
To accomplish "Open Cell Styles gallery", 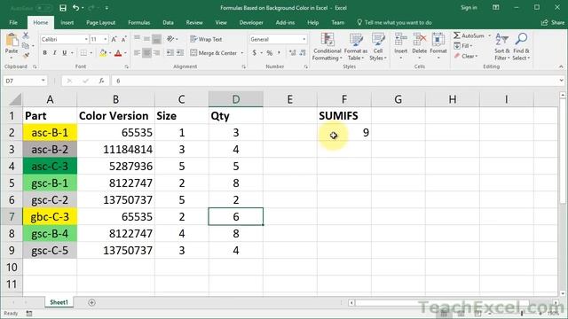I will point(378,47).
